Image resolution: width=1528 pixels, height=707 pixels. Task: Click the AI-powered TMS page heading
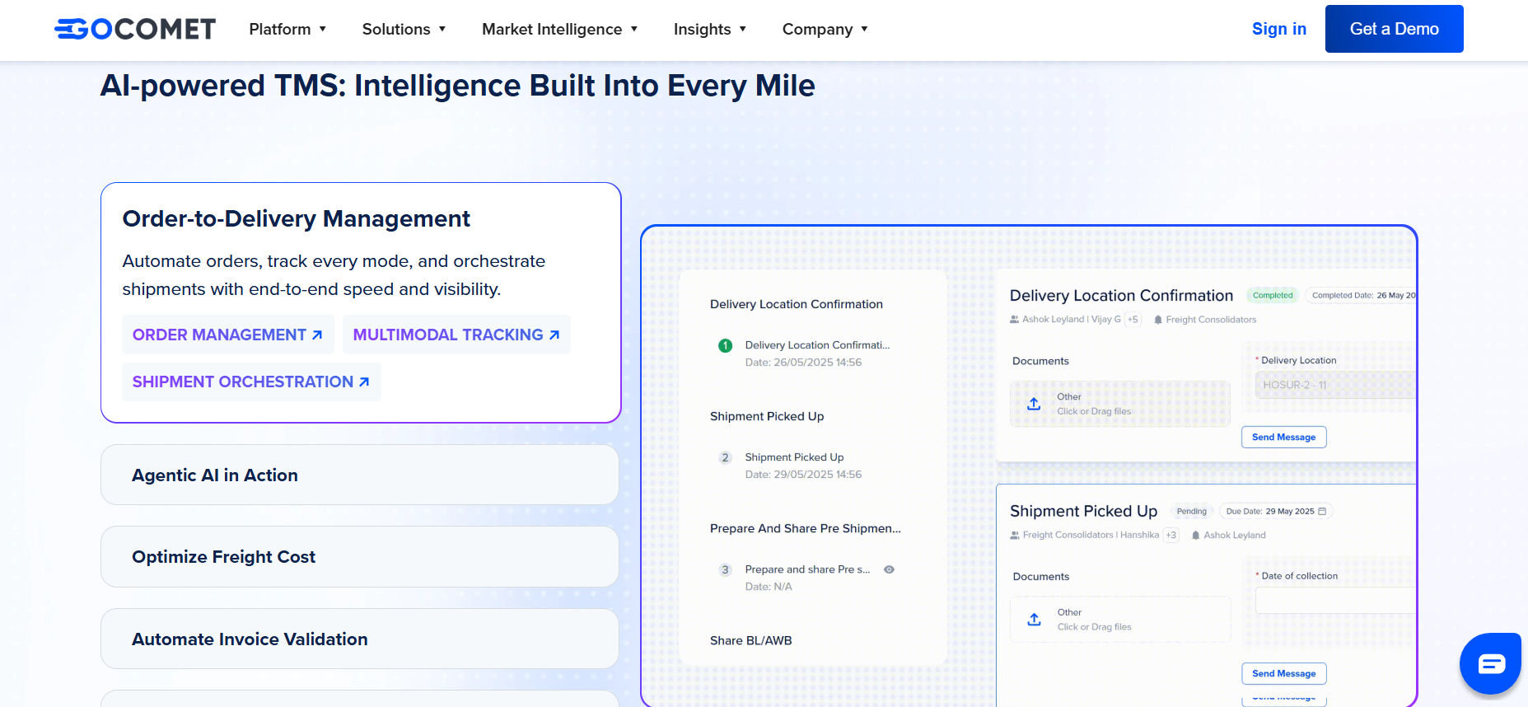pyautogui.click(x=458, y=86)
